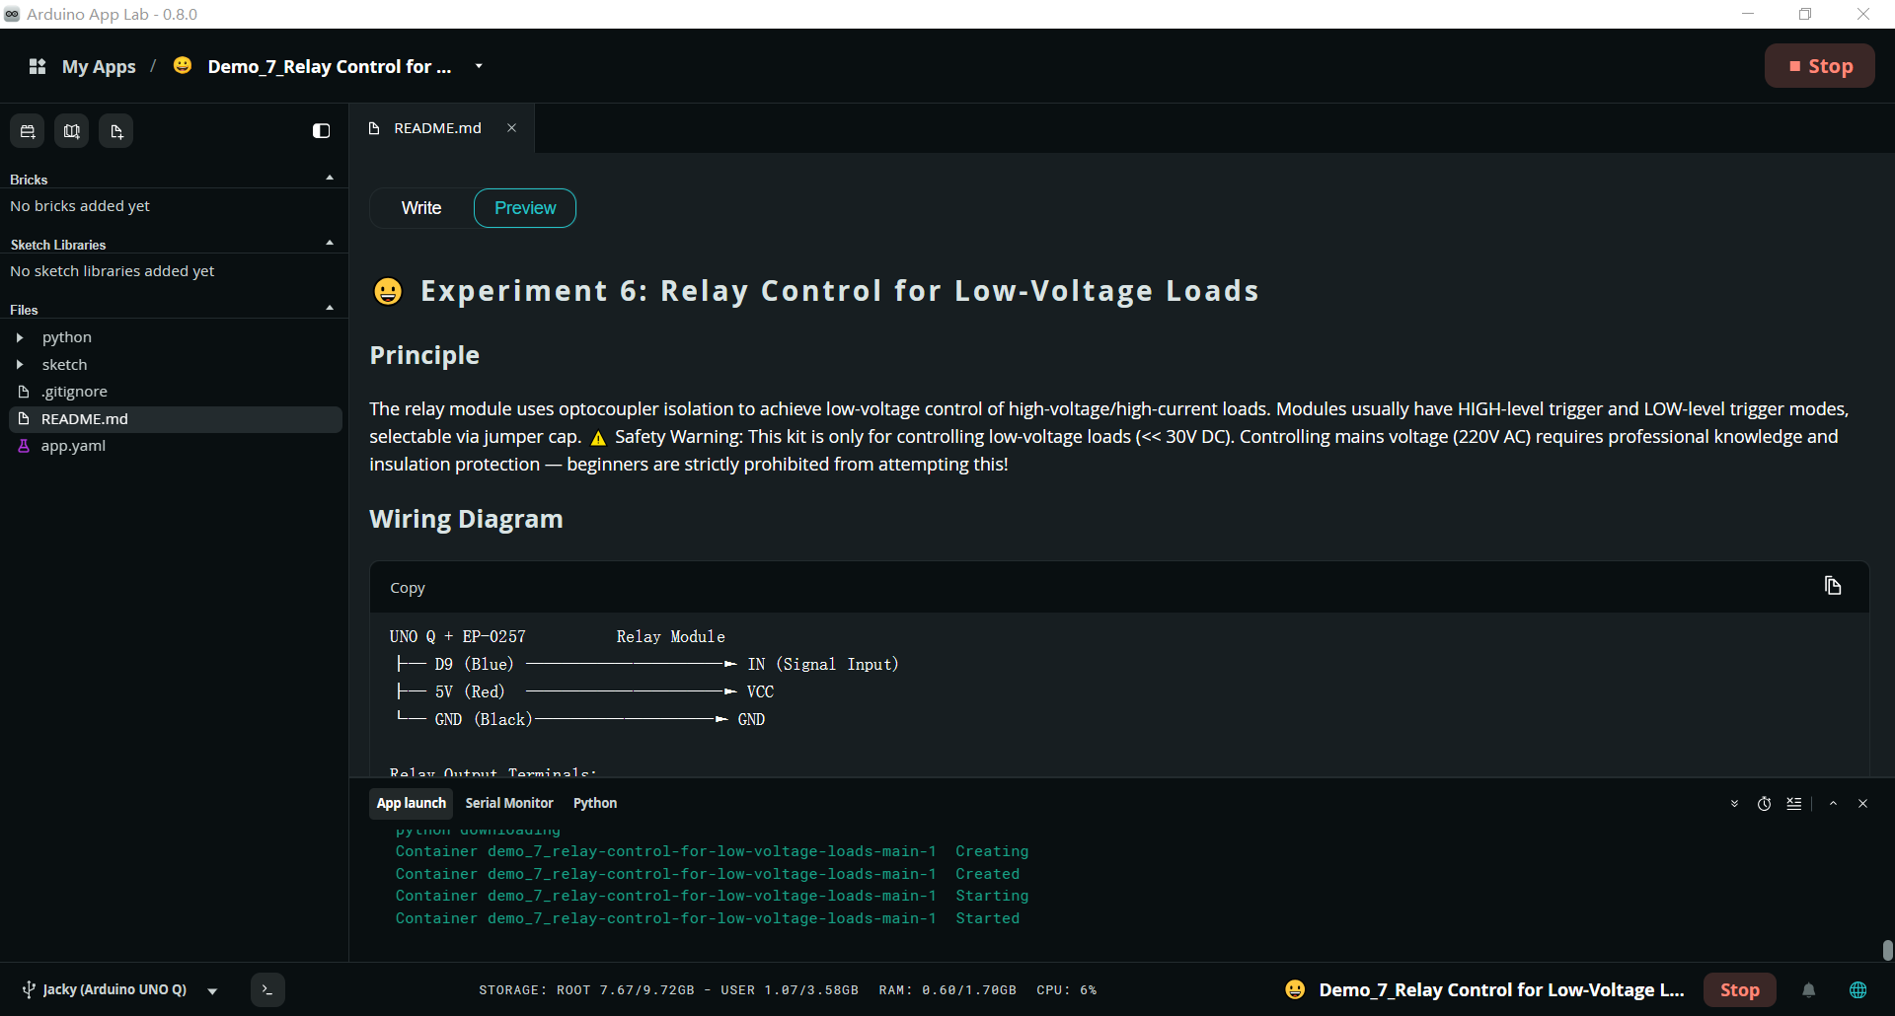
Task: Restore down the Arduino App Lab window
Action: tap(1805, 14)
